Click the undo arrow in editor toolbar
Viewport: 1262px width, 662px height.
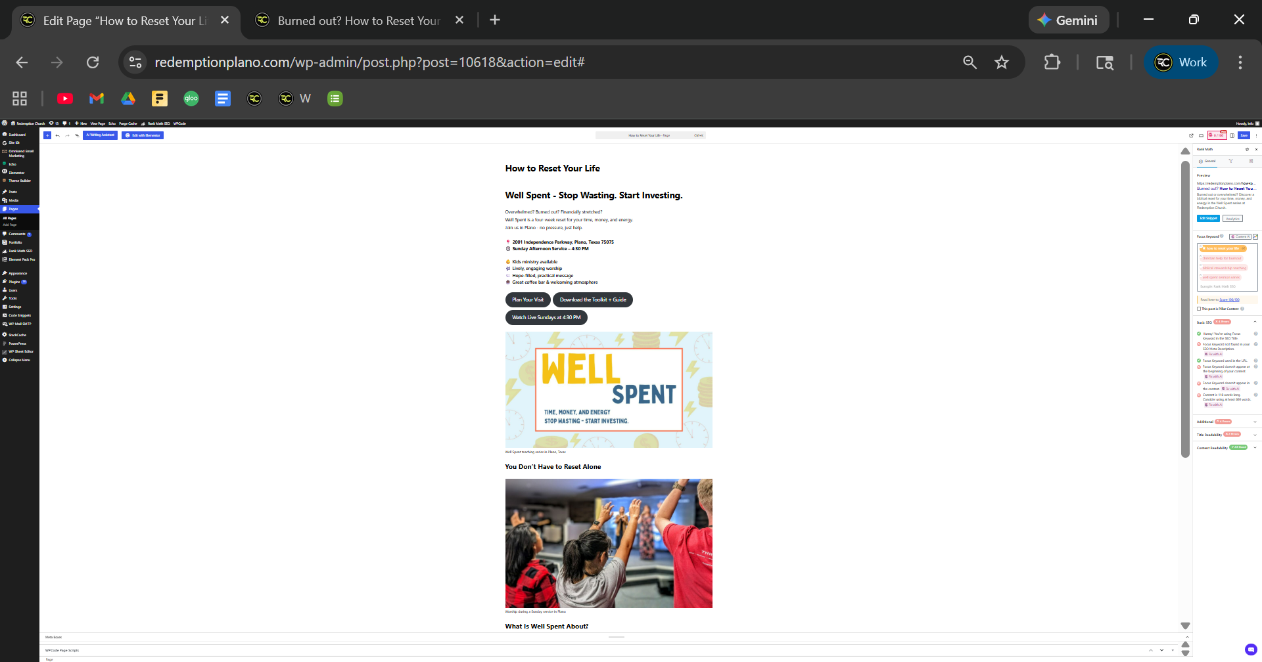(x=58, y=135)
